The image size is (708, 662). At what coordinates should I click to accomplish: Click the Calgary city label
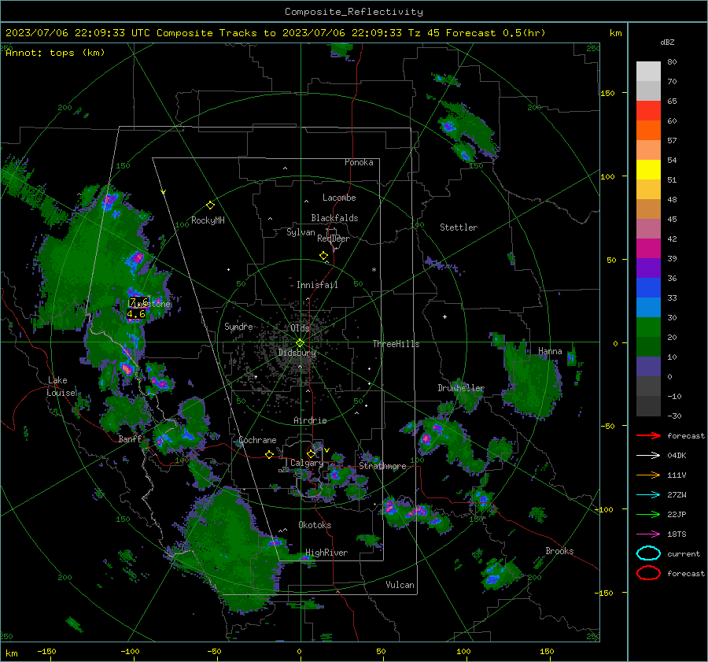click(307, 463)
